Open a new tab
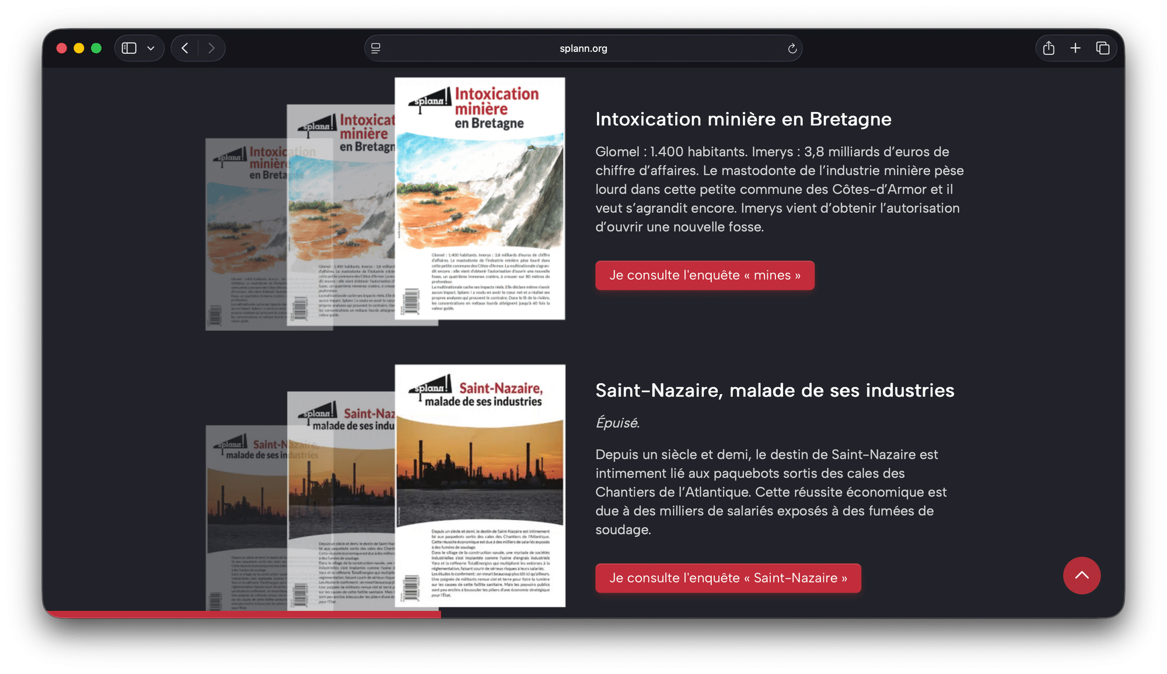1167x674 pixels. pyautogui.click(x=1075, y=48)
